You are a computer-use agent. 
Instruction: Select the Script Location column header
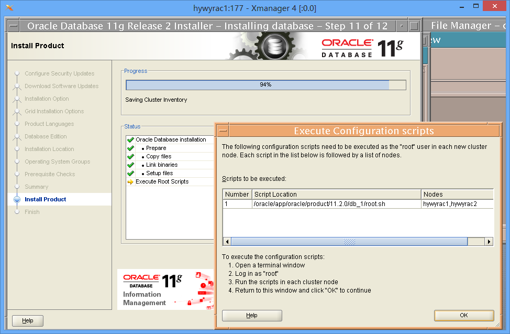337,194
